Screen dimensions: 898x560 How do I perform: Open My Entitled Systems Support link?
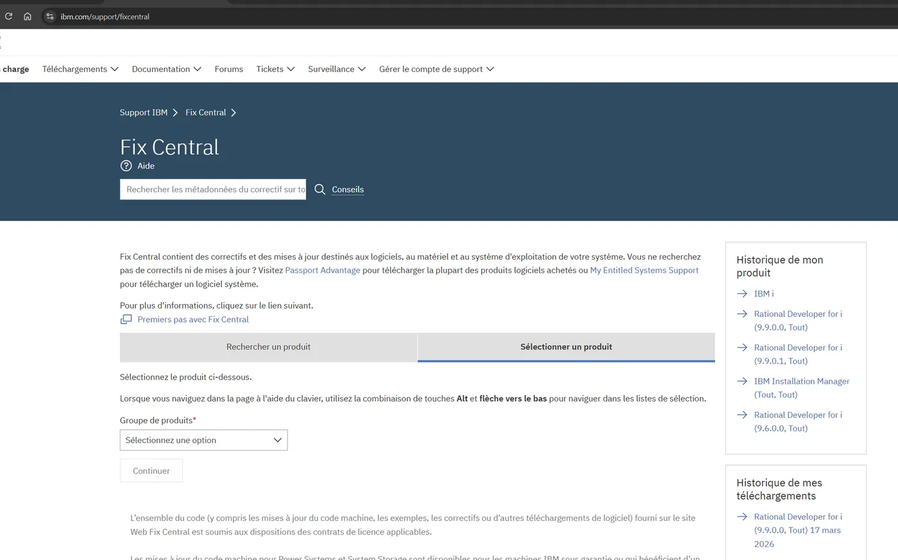(644, 271)
